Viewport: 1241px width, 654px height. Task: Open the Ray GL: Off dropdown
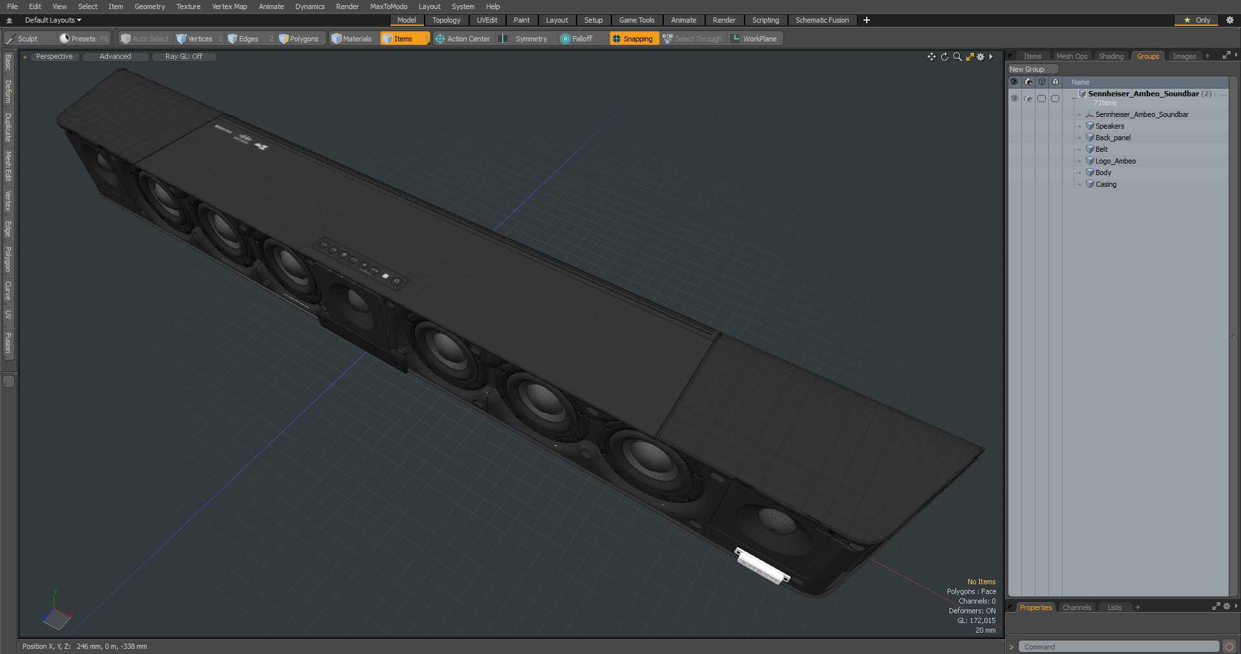point(184,57)
